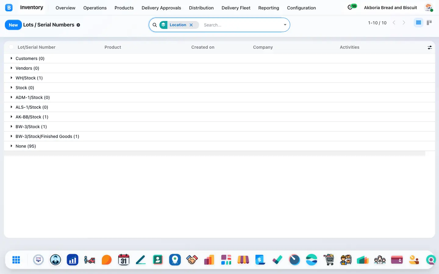This screenshot has width=439, height=274.
Task: Click the magnifier icon in the search box
Action: [x=155, y=25]
